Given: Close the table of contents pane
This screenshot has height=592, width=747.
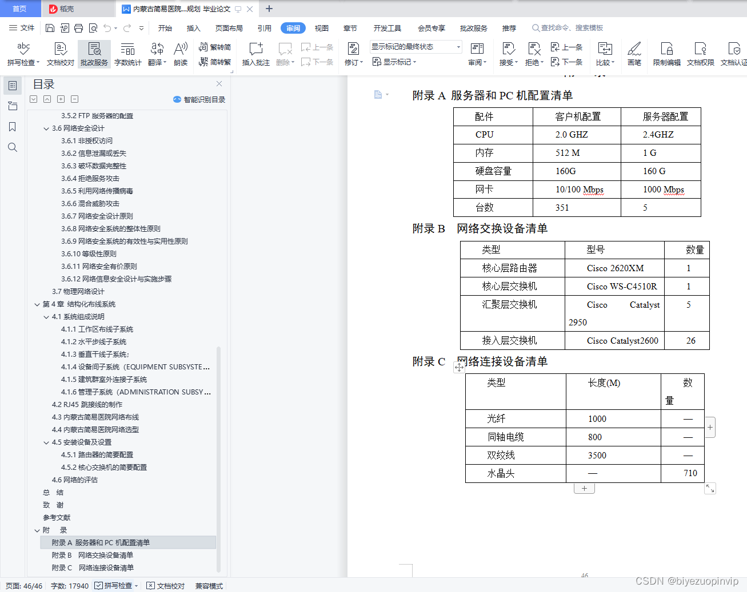Looking at the screenshot, I should point(219,84).
